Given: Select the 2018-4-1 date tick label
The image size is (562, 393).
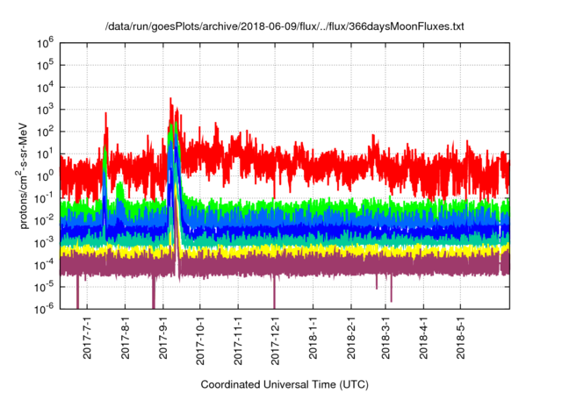Looking at the screenshot, I should click(x=422, y=339).
